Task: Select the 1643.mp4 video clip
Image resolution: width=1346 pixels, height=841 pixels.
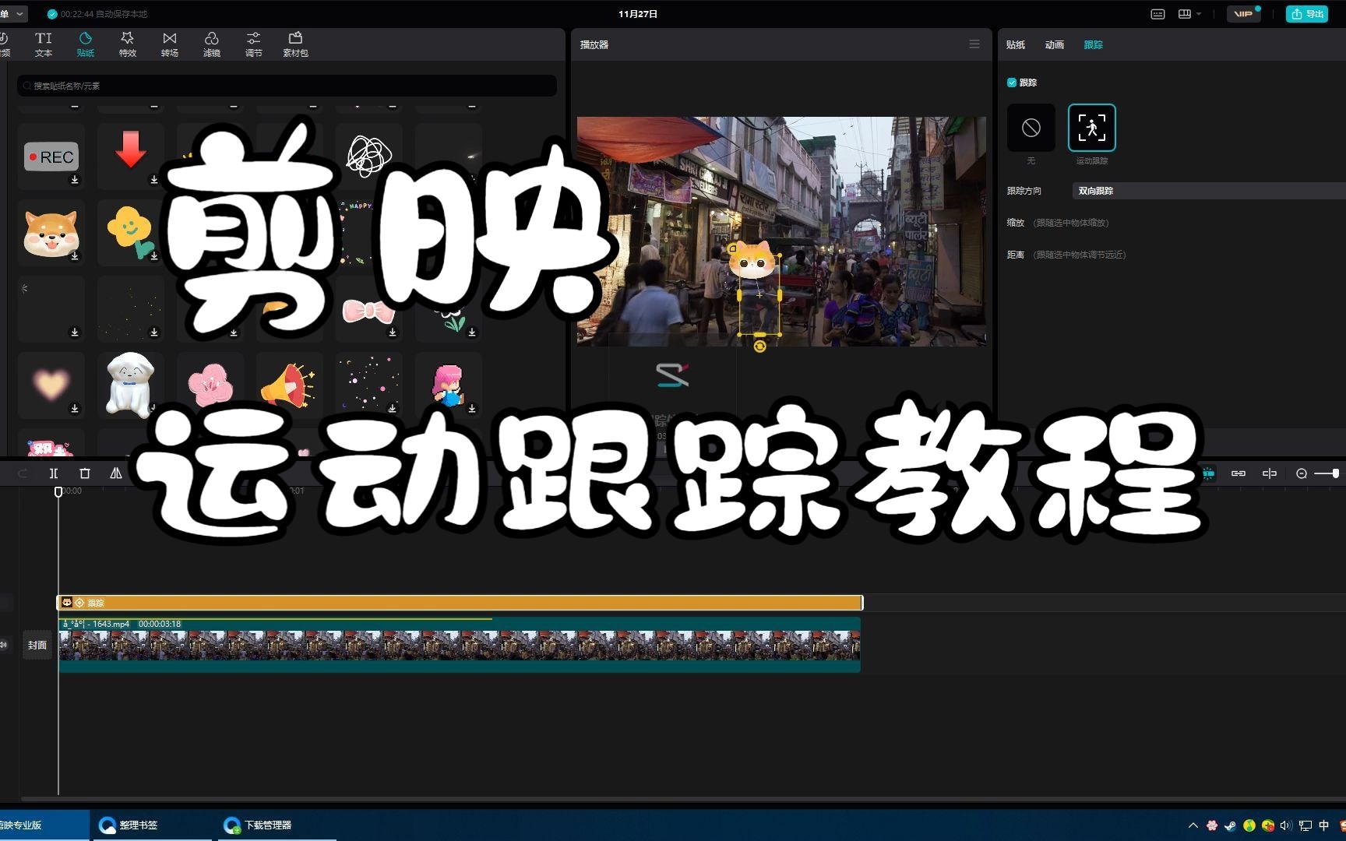Action: 460,645
